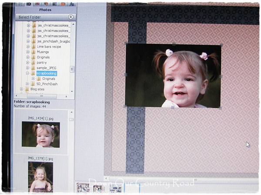The image size is (261, 195).
Task: Click the 'Number of images: 44' text
Action: [x=30, y=106]
